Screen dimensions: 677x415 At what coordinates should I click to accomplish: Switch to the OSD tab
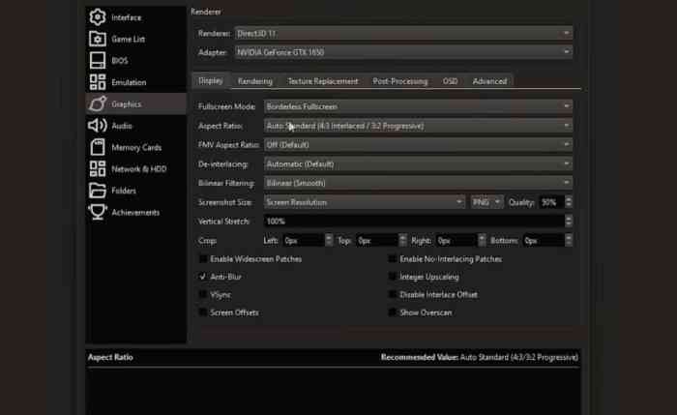450,81
